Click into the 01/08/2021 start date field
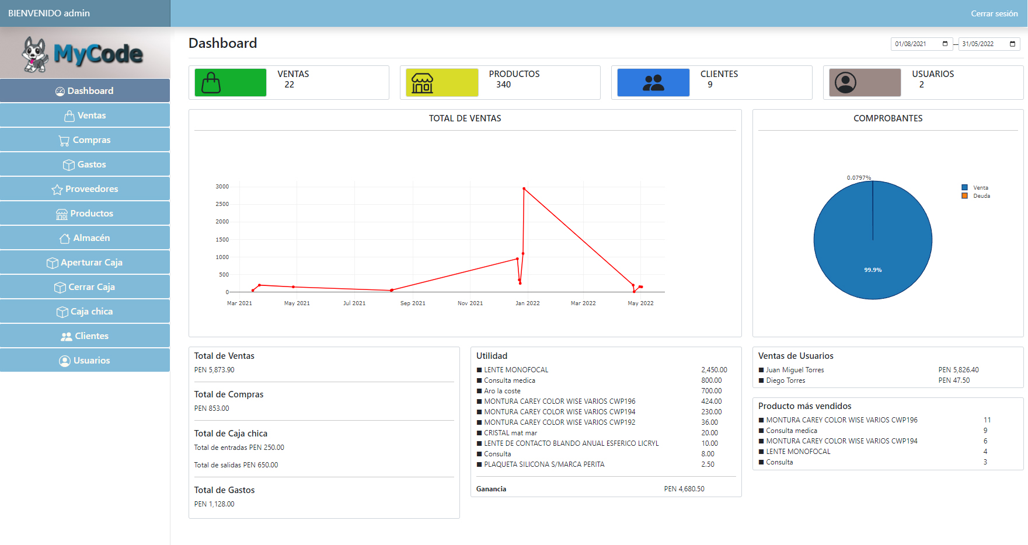This screenshot has height=545, width=1028. click(x=914, y=44)
